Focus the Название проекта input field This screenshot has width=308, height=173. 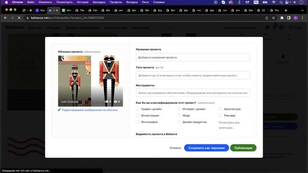[x=192, y=57]
